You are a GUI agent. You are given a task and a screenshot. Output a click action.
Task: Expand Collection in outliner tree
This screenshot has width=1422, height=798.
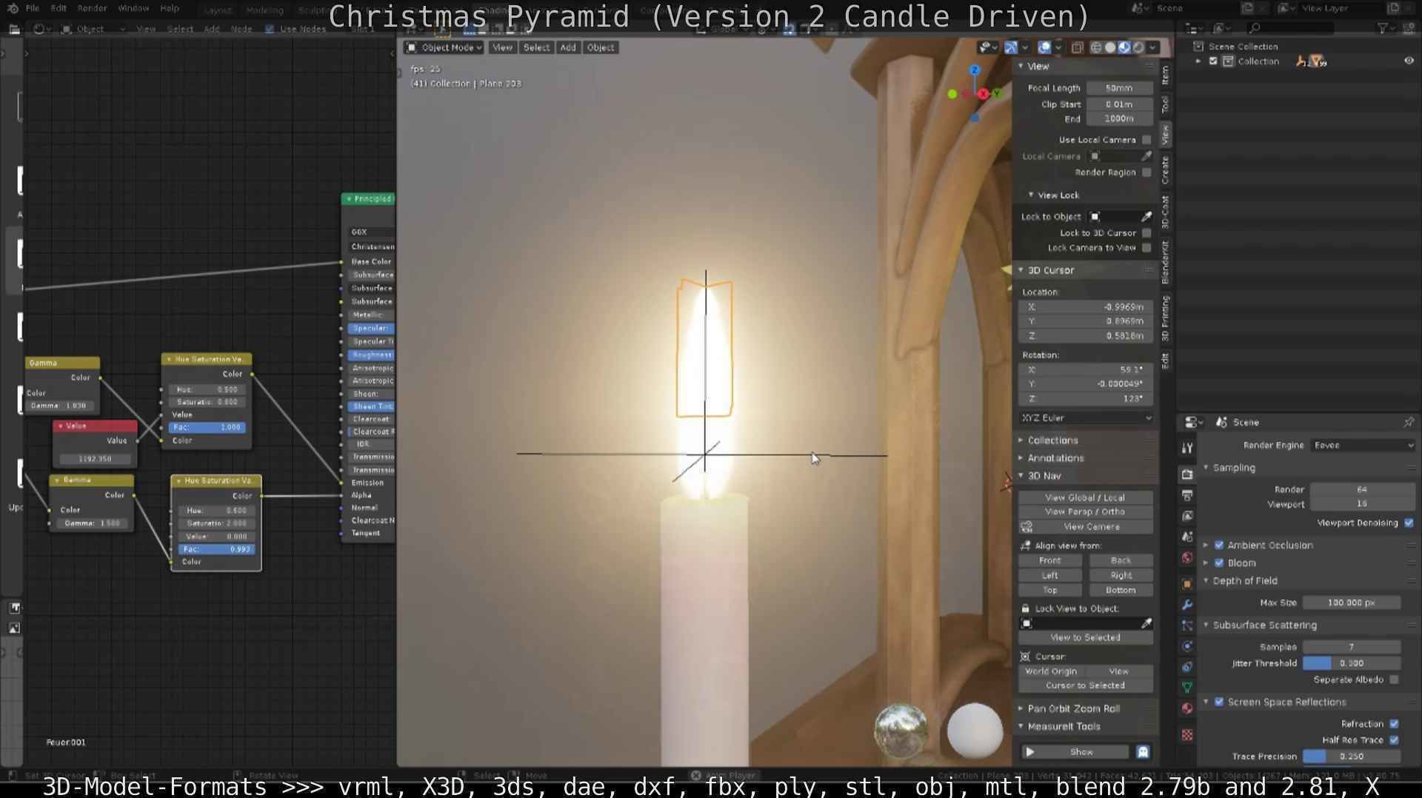(x=1198, y=61)
